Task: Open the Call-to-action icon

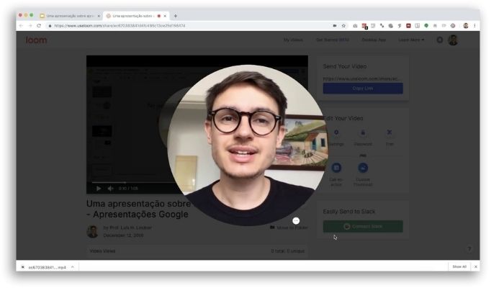Action: click(336, 168)
